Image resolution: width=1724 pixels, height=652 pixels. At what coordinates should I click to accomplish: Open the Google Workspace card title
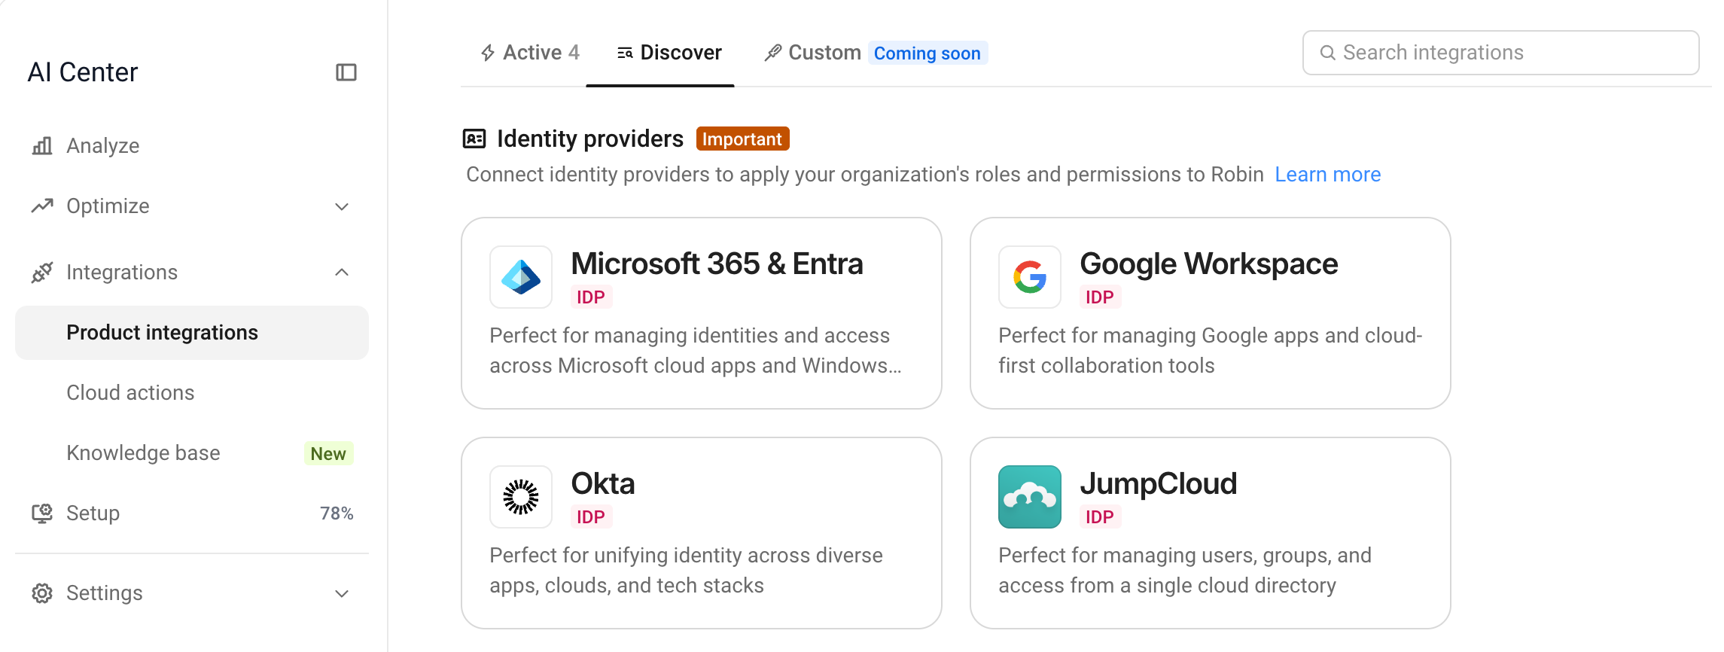click(x=1208, y=264)
